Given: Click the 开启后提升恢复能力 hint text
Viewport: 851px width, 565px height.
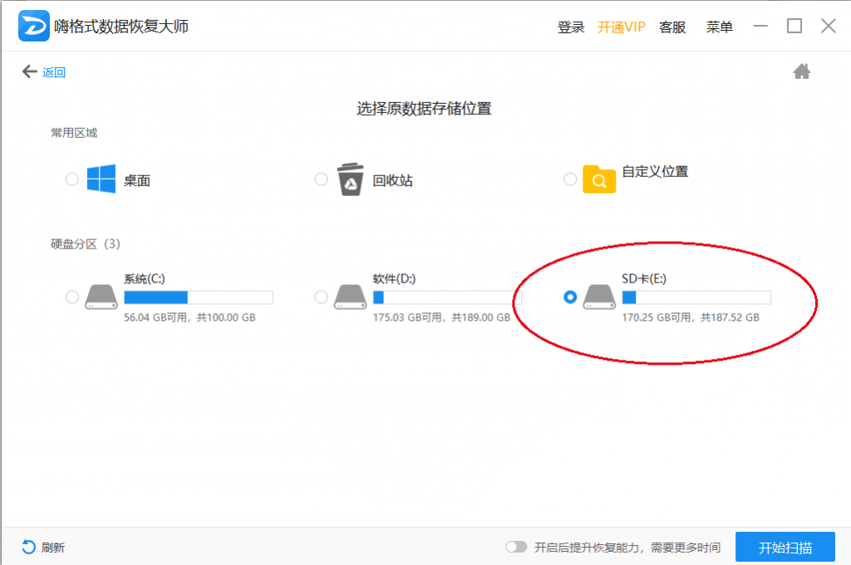Looking at the screenshot, I should pos(627,548).
